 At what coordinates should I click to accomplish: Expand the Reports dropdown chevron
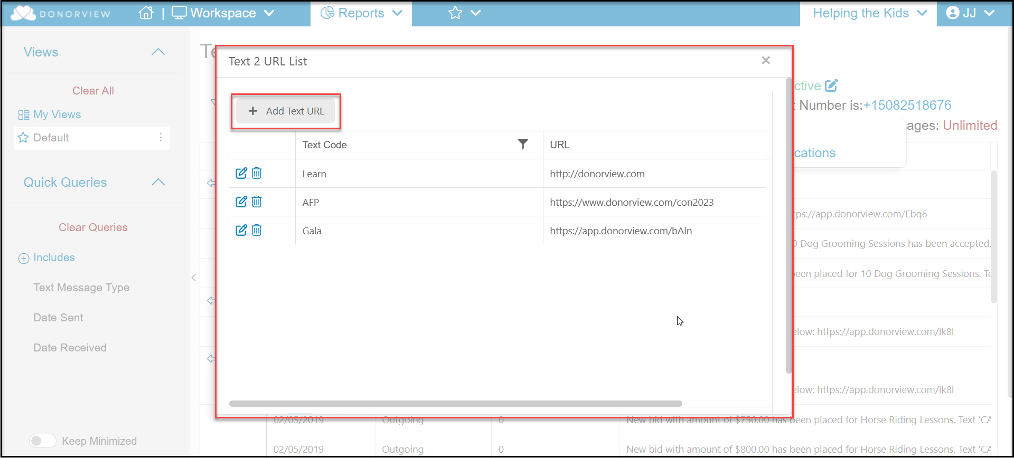(397, 13)
